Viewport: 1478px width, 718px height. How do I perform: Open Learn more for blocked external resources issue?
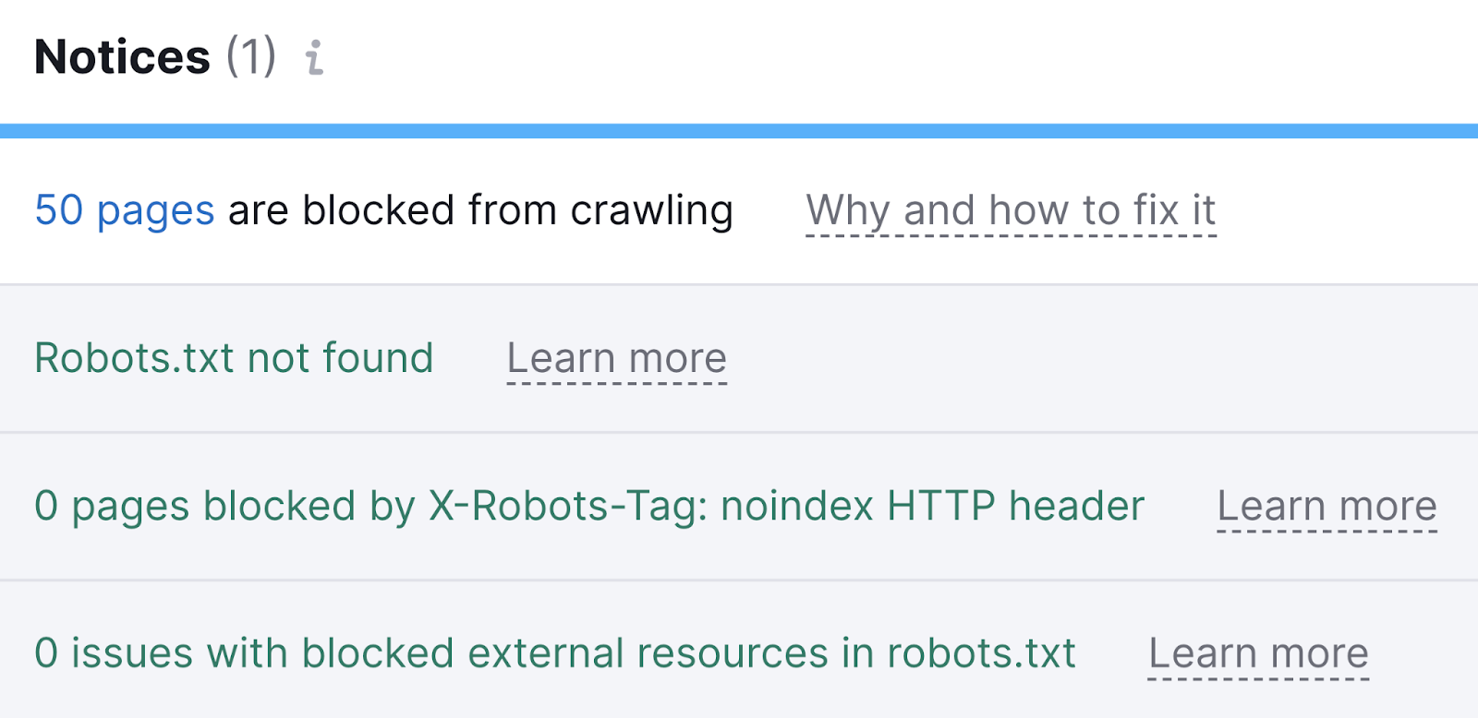tap(1259, 653)
